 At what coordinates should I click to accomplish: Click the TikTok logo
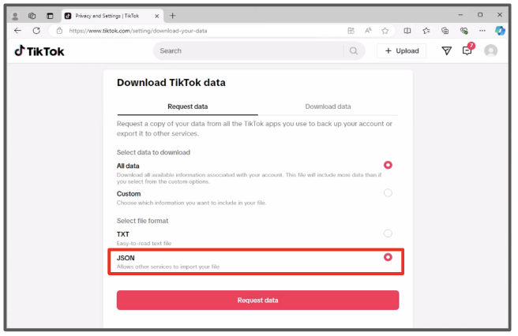click(39, 51)
